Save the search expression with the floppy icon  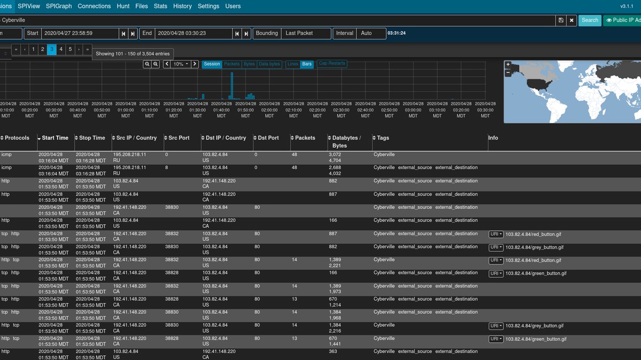(x=560, y=20)
